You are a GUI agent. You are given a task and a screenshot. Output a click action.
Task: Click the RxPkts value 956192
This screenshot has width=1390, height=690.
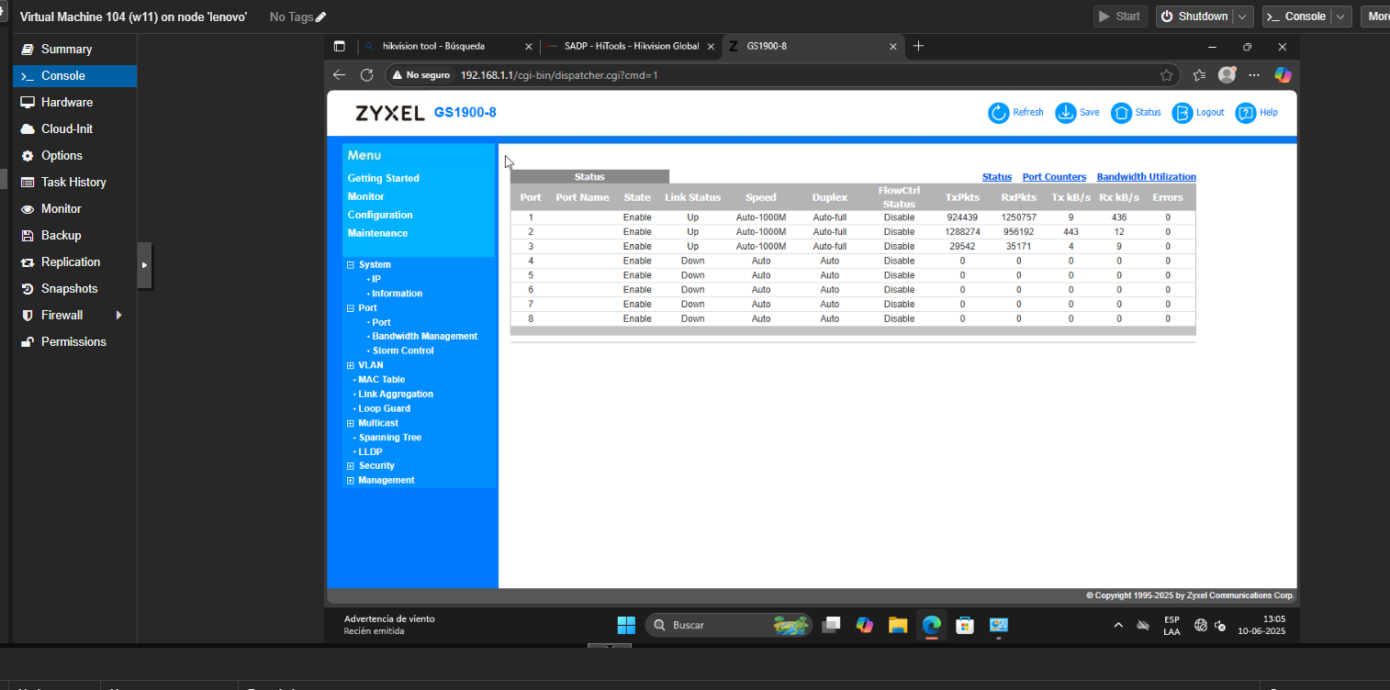[1018, 232]
